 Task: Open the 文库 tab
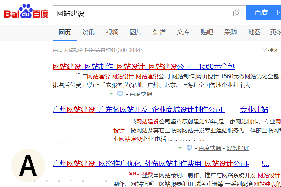pyautogui.click(x=183, y=32)
